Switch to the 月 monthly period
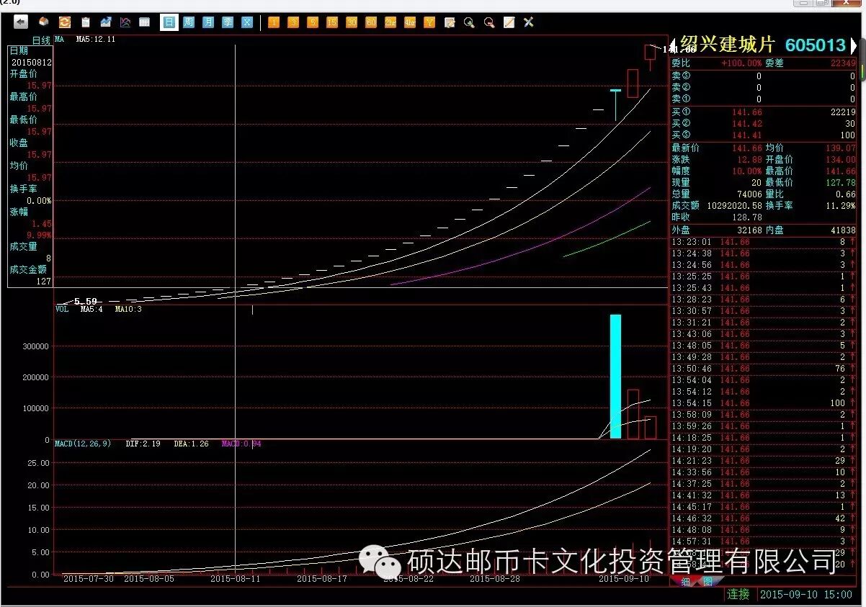The width and height of the screenshot is (866, 607). (208, 22)
